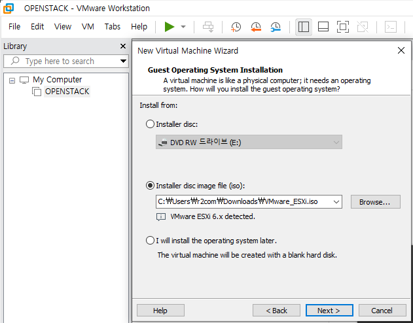Open the View menu
This screenshot has height=323, width=413.
[x=63, y=27]
